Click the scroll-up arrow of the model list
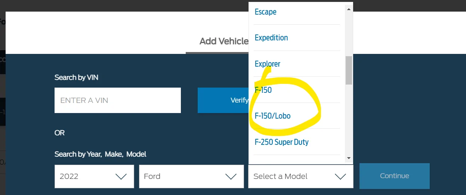 click(x=349, y=9)
